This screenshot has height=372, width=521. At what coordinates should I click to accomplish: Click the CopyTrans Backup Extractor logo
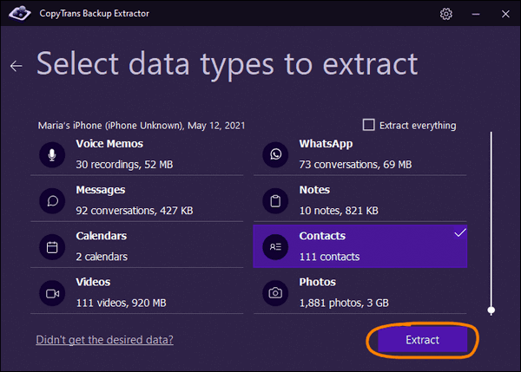[x=20, y=13]
